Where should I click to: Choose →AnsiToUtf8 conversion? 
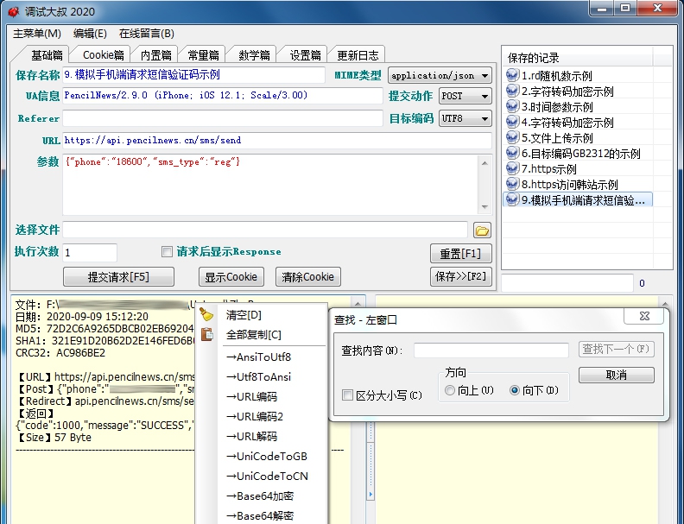[x=261, y=357]
